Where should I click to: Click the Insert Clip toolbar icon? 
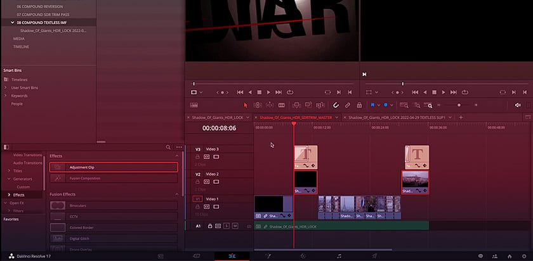(x=297, y=105)
